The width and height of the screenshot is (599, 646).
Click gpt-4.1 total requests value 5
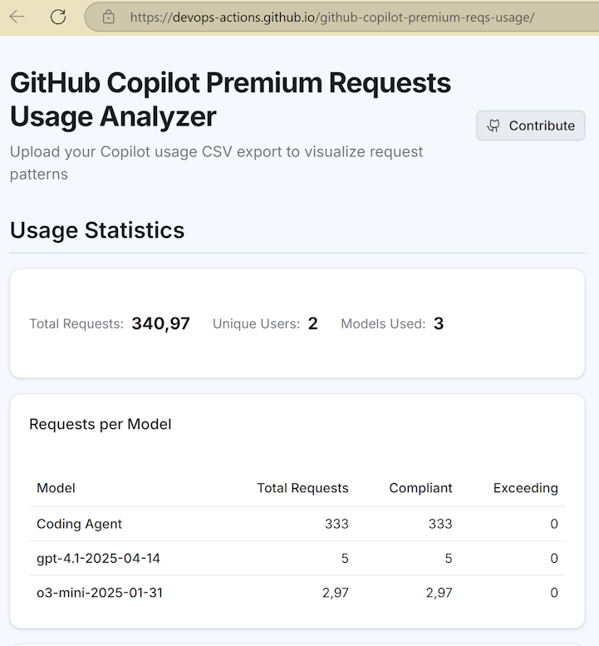[345, 558]
